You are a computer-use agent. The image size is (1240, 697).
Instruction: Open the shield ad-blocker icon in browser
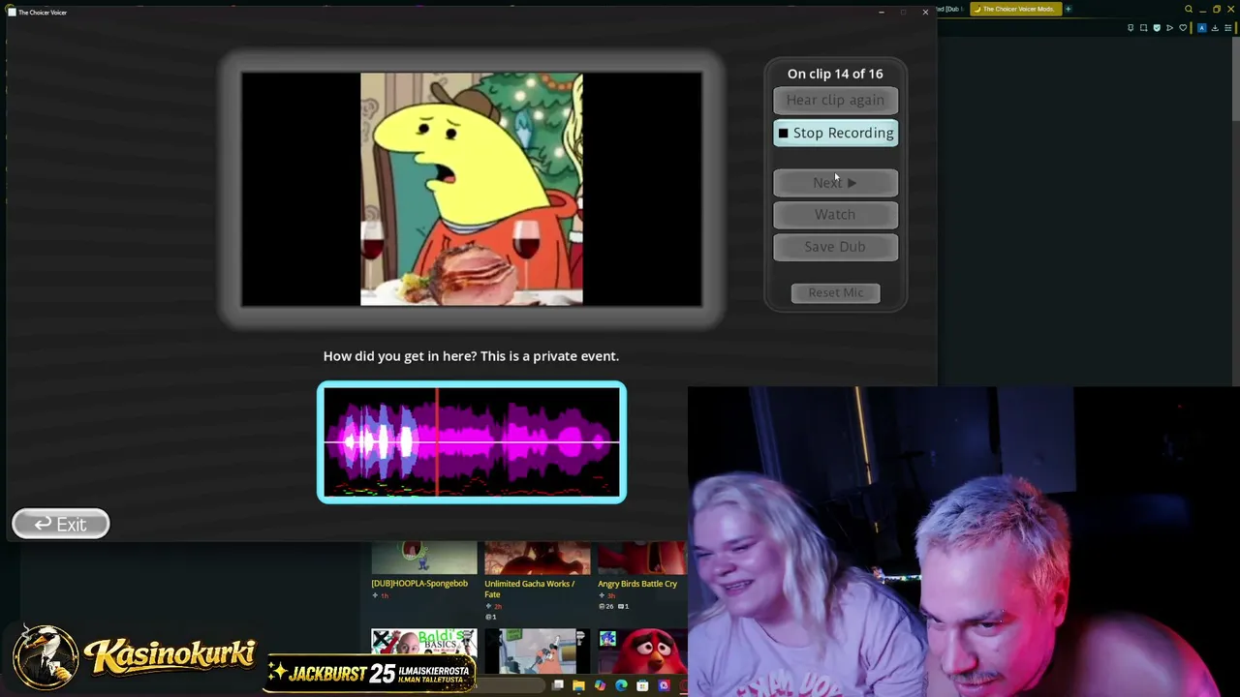pyautogui.click(x=1157, y=28)
